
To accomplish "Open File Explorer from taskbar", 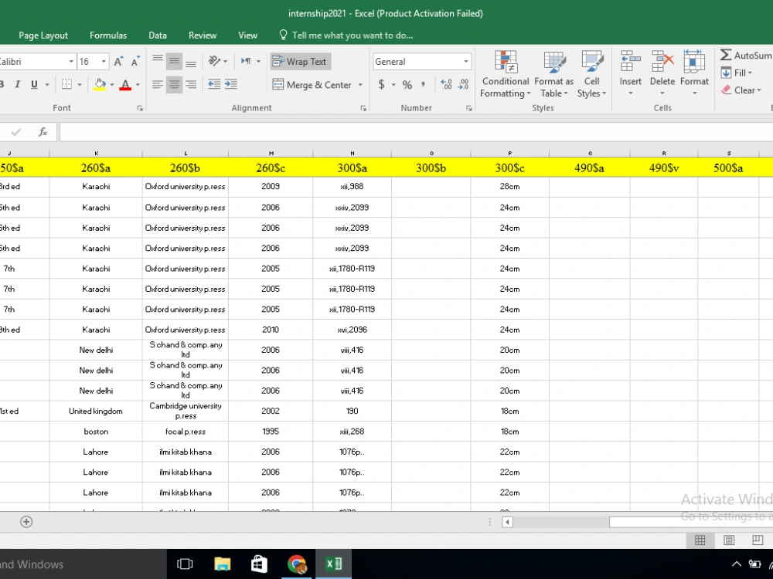I will pyautogui.click(x=223, y=564).
